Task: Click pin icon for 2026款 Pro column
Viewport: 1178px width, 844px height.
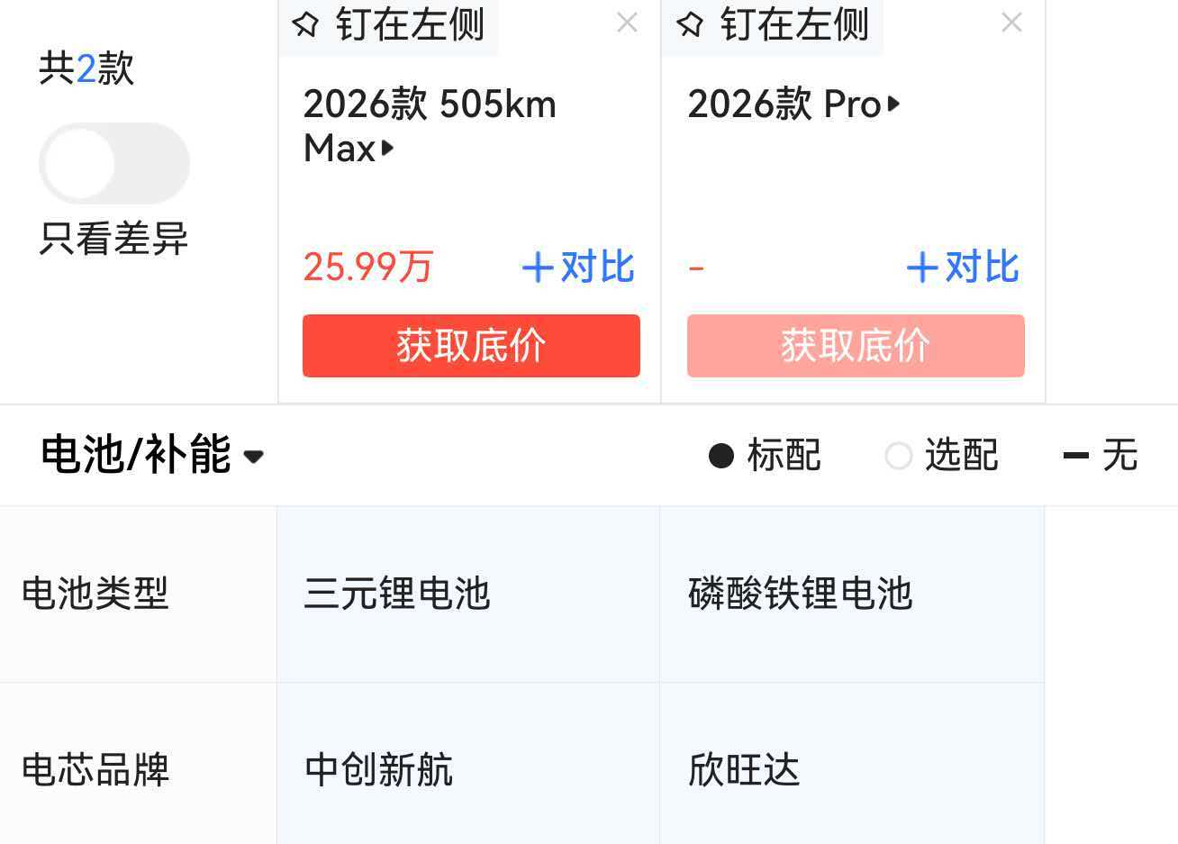Action: [x=690, y=24]
